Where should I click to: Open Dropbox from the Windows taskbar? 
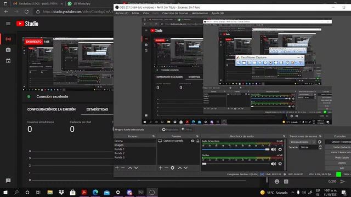click(x=61, y=192)
